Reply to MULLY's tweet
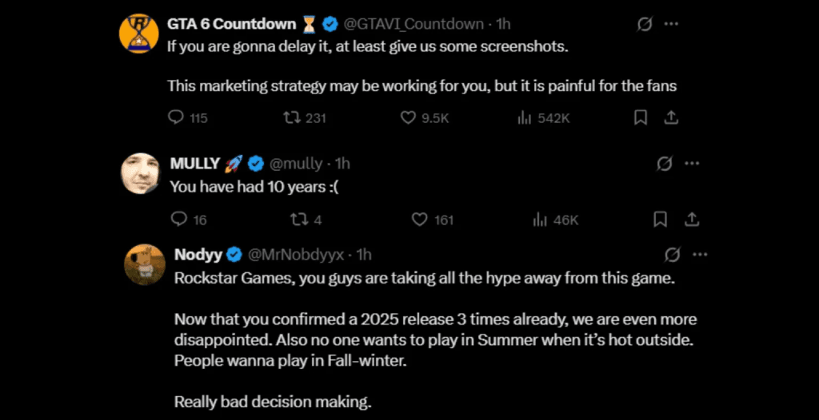This screenshot has width=819, height=420. click(179, 219)
